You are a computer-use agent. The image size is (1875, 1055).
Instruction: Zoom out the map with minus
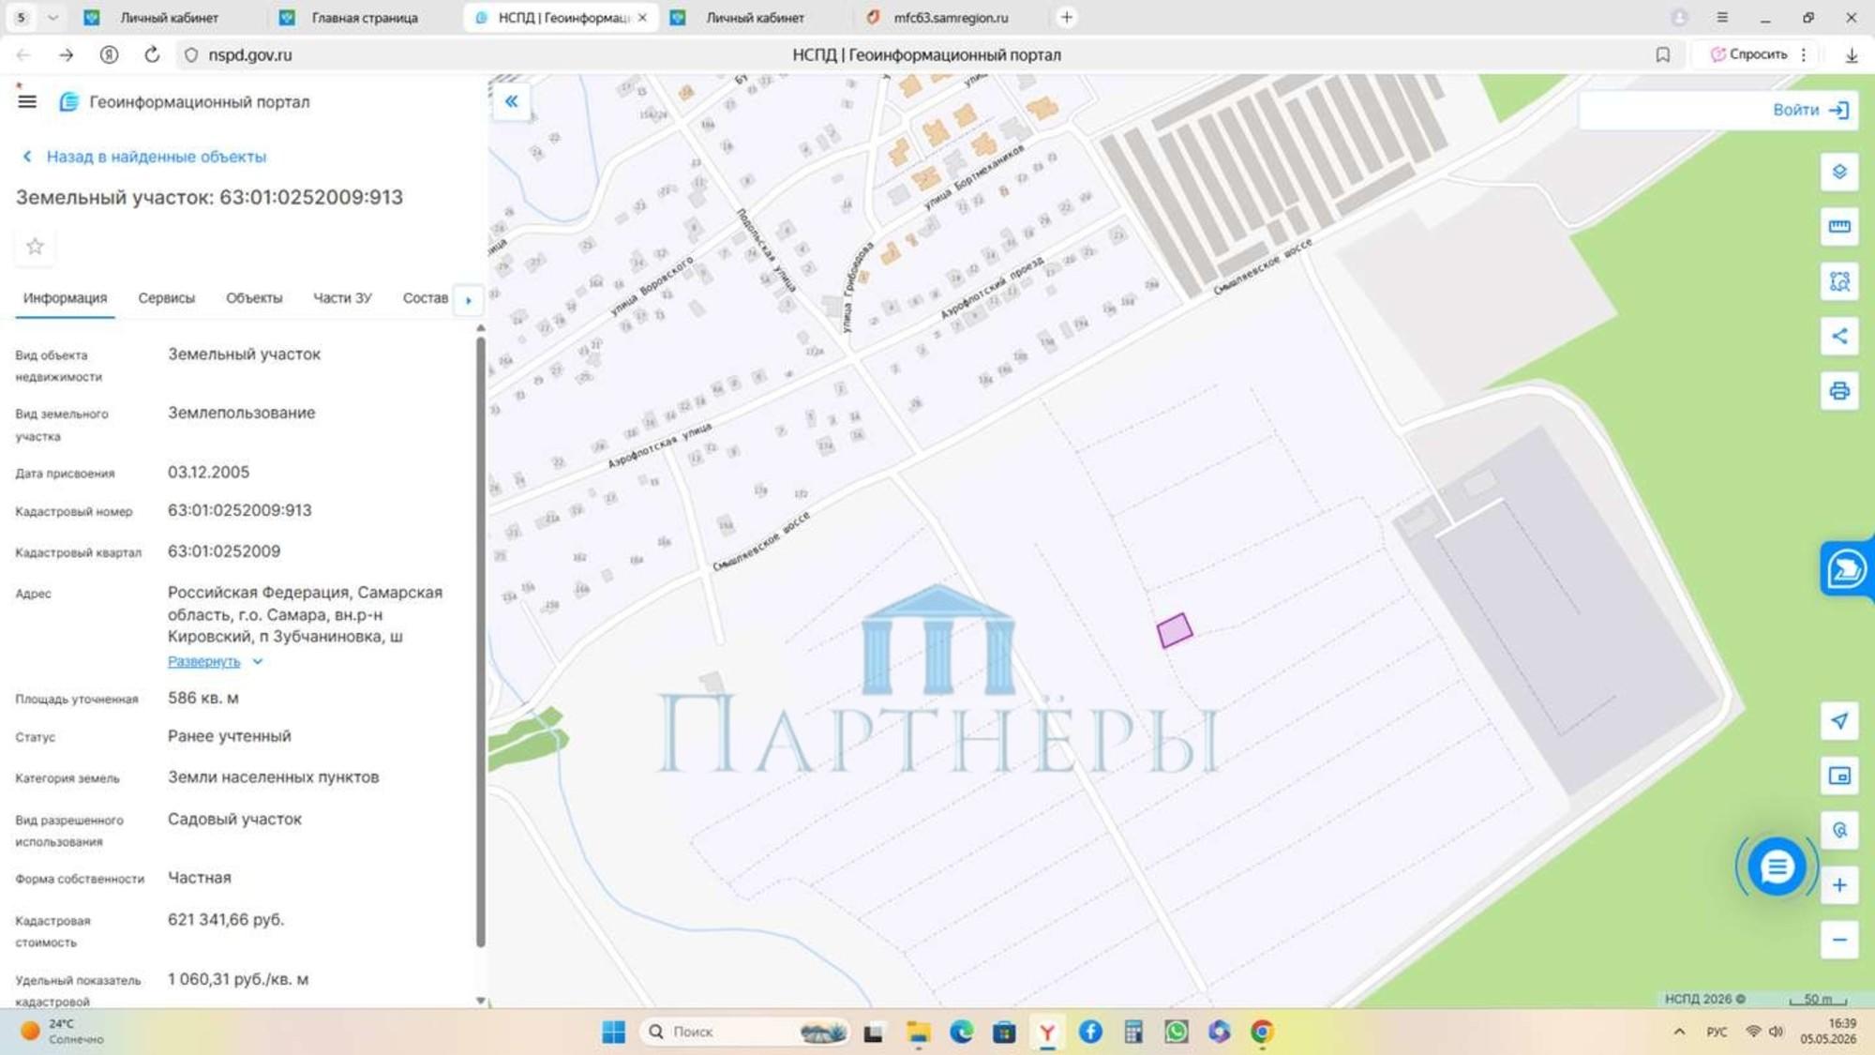[1839, 940]
